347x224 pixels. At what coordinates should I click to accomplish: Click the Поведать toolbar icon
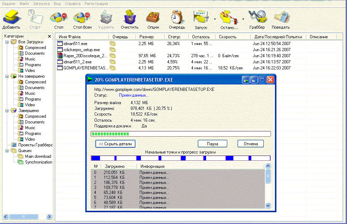tap(282, 18)
